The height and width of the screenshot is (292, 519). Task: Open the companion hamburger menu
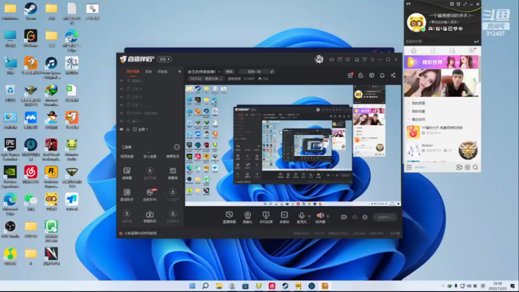372,60
